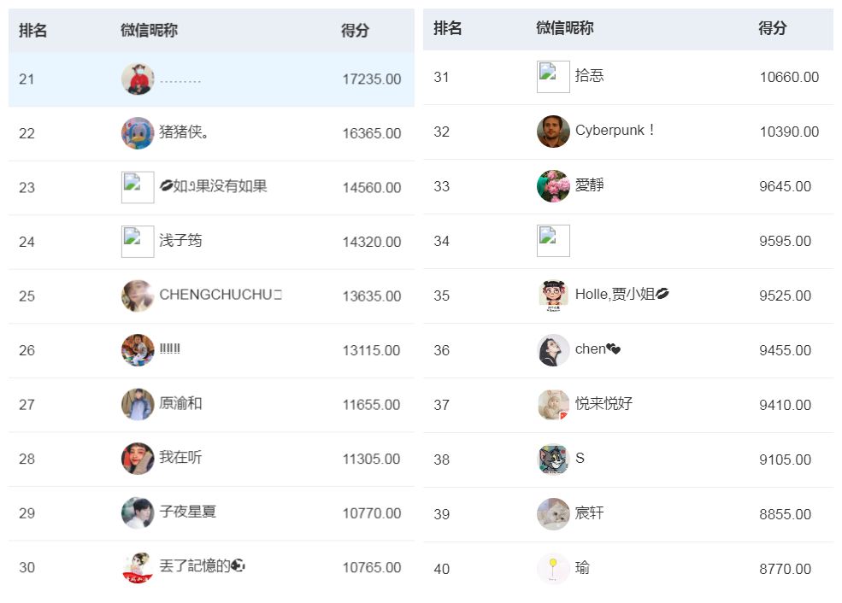Click cartoon avatar of Holle,贾小姐
Viewport: 842px width, 603px height.
pyautogui.click(x=553, y=296)
